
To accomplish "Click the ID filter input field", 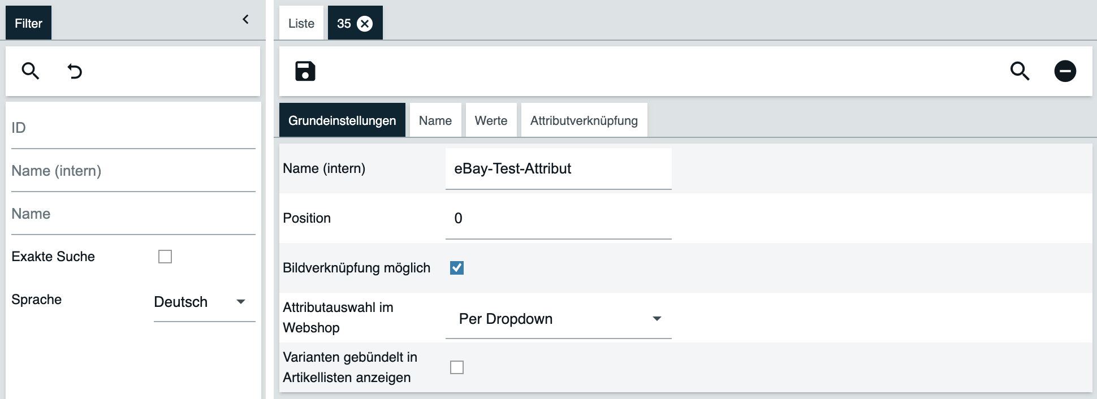I will 133,128.
